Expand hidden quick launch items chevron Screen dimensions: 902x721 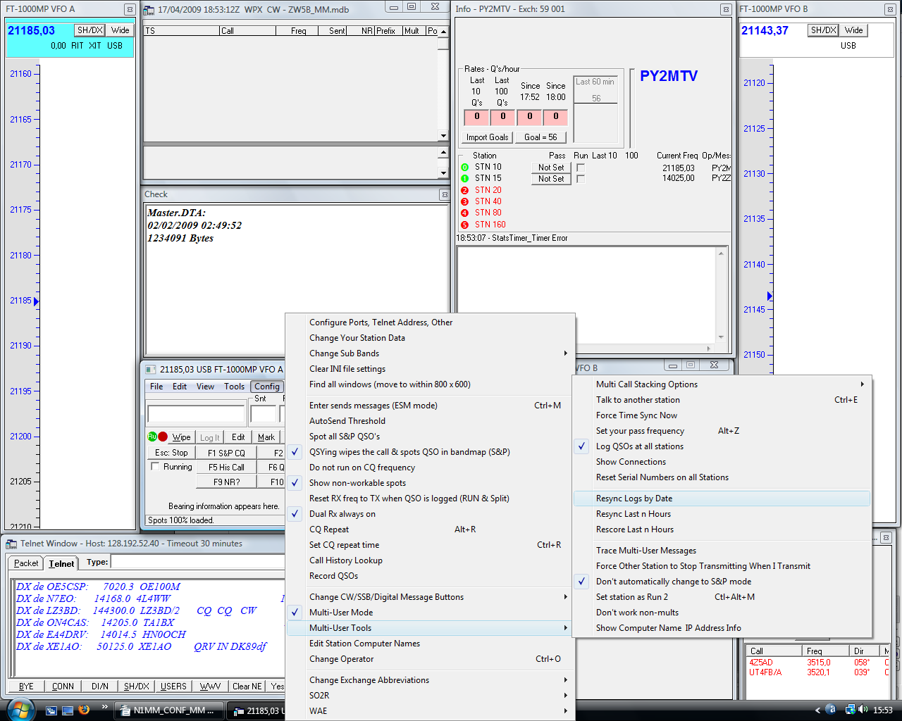click(105, 707)
